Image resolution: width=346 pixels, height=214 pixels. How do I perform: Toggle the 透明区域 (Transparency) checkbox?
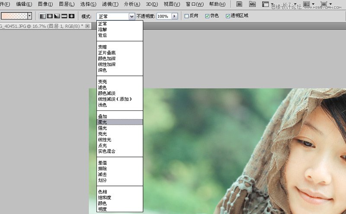click(x=228, y=16)
